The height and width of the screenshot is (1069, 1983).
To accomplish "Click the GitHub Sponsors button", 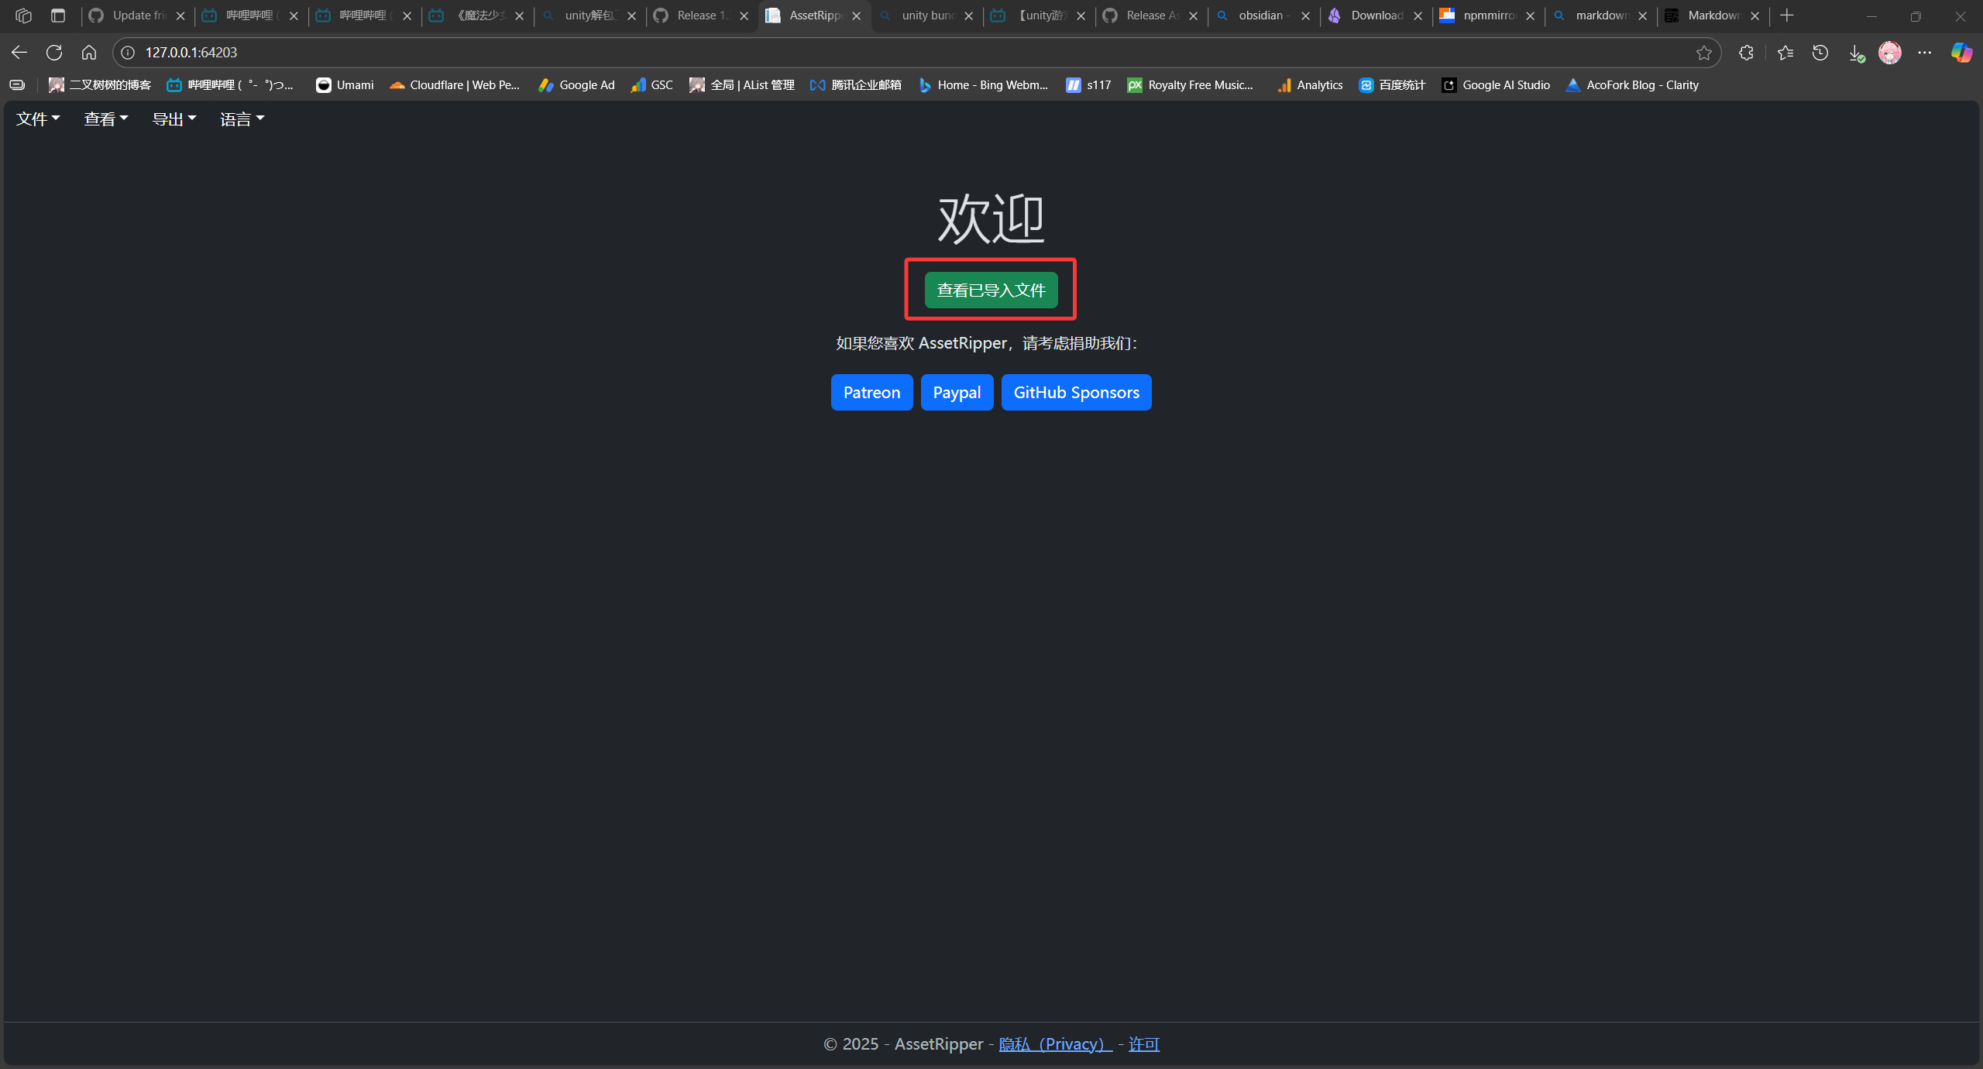I will point(1076,393).
